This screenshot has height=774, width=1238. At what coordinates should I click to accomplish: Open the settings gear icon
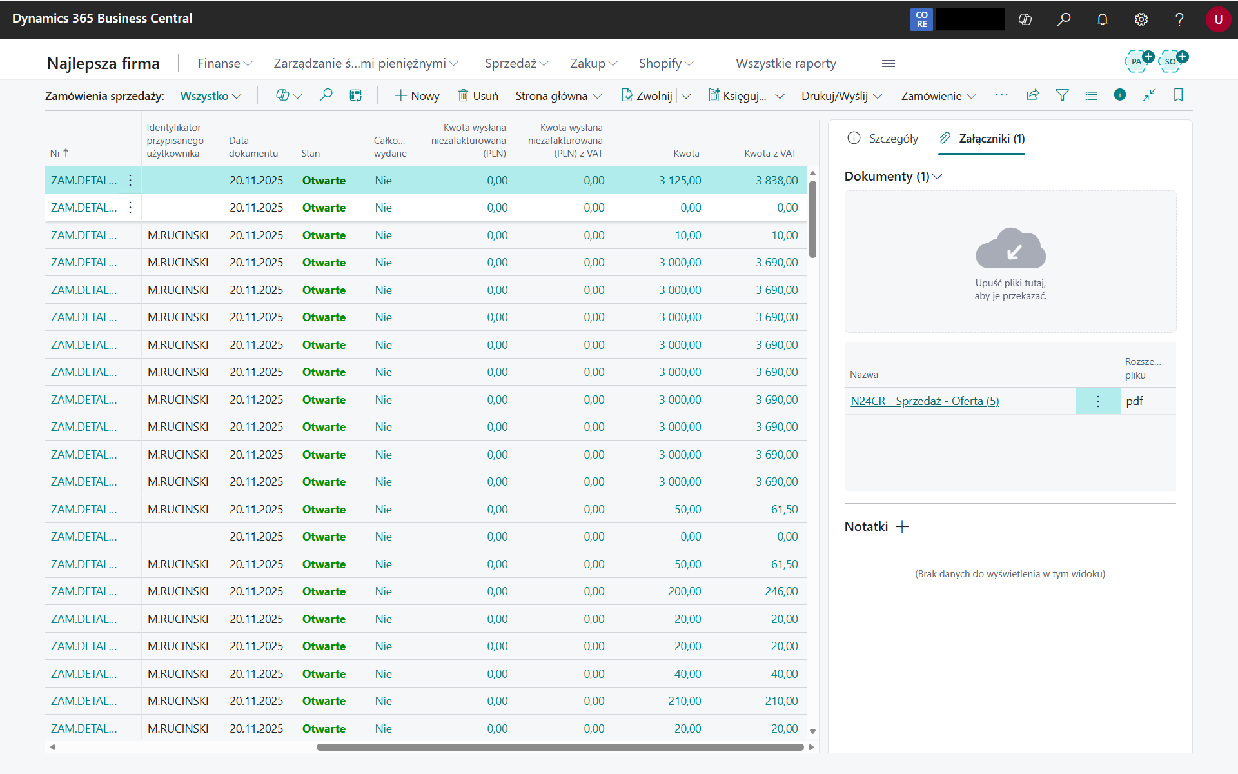[1141, 19]
